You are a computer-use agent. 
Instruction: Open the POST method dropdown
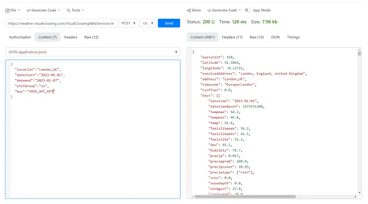[128, 23]
